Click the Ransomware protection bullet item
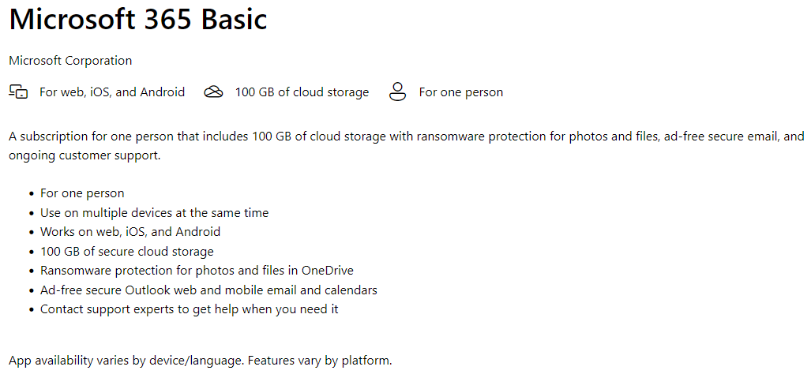Image resolution: width=811 pixels, height=374 pixels. point(197,270)
